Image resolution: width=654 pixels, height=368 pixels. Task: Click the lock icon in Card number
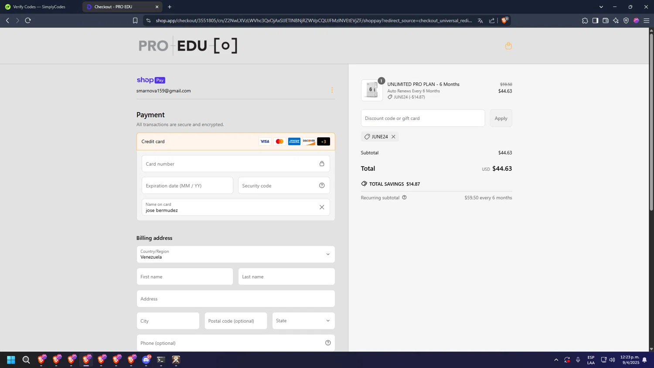322,164
